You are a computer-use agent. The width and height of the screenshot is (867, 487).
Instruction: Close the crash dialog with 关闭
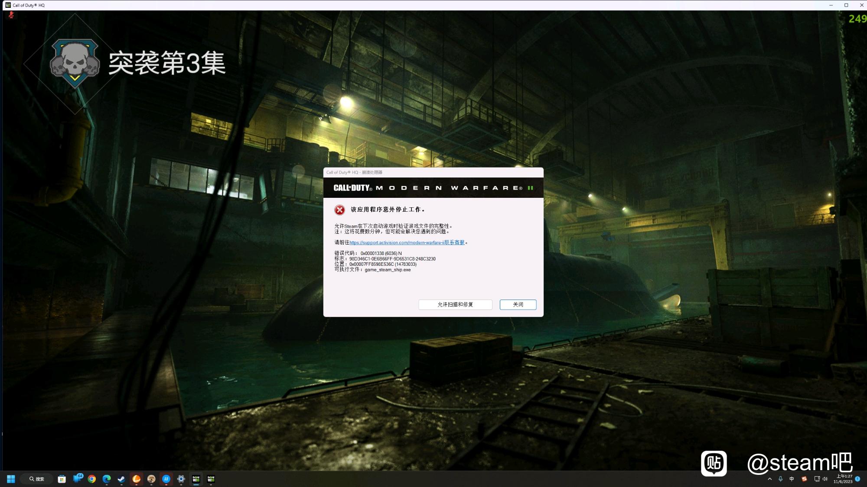coord(518,304)
